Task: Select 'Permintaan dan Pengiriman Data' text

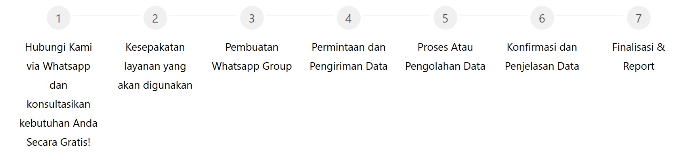Action: tap(349, 57)
